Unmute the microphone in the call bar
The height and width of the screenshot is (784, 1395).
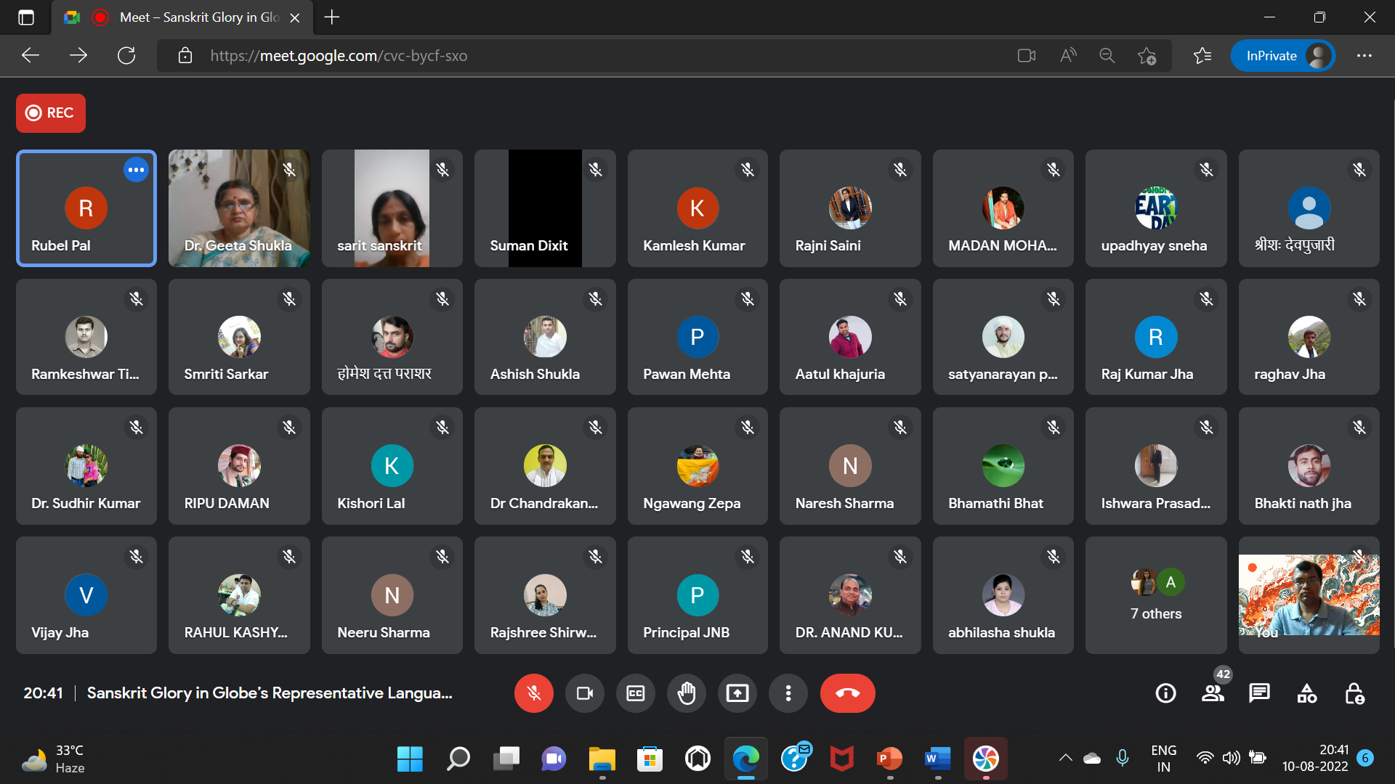click(533, 693)
